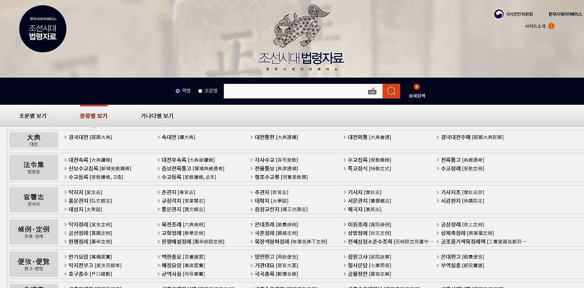Open the virtual keyboard icon in search box
The width and height of the screenshot is (584, 288).
coord(372,91)
